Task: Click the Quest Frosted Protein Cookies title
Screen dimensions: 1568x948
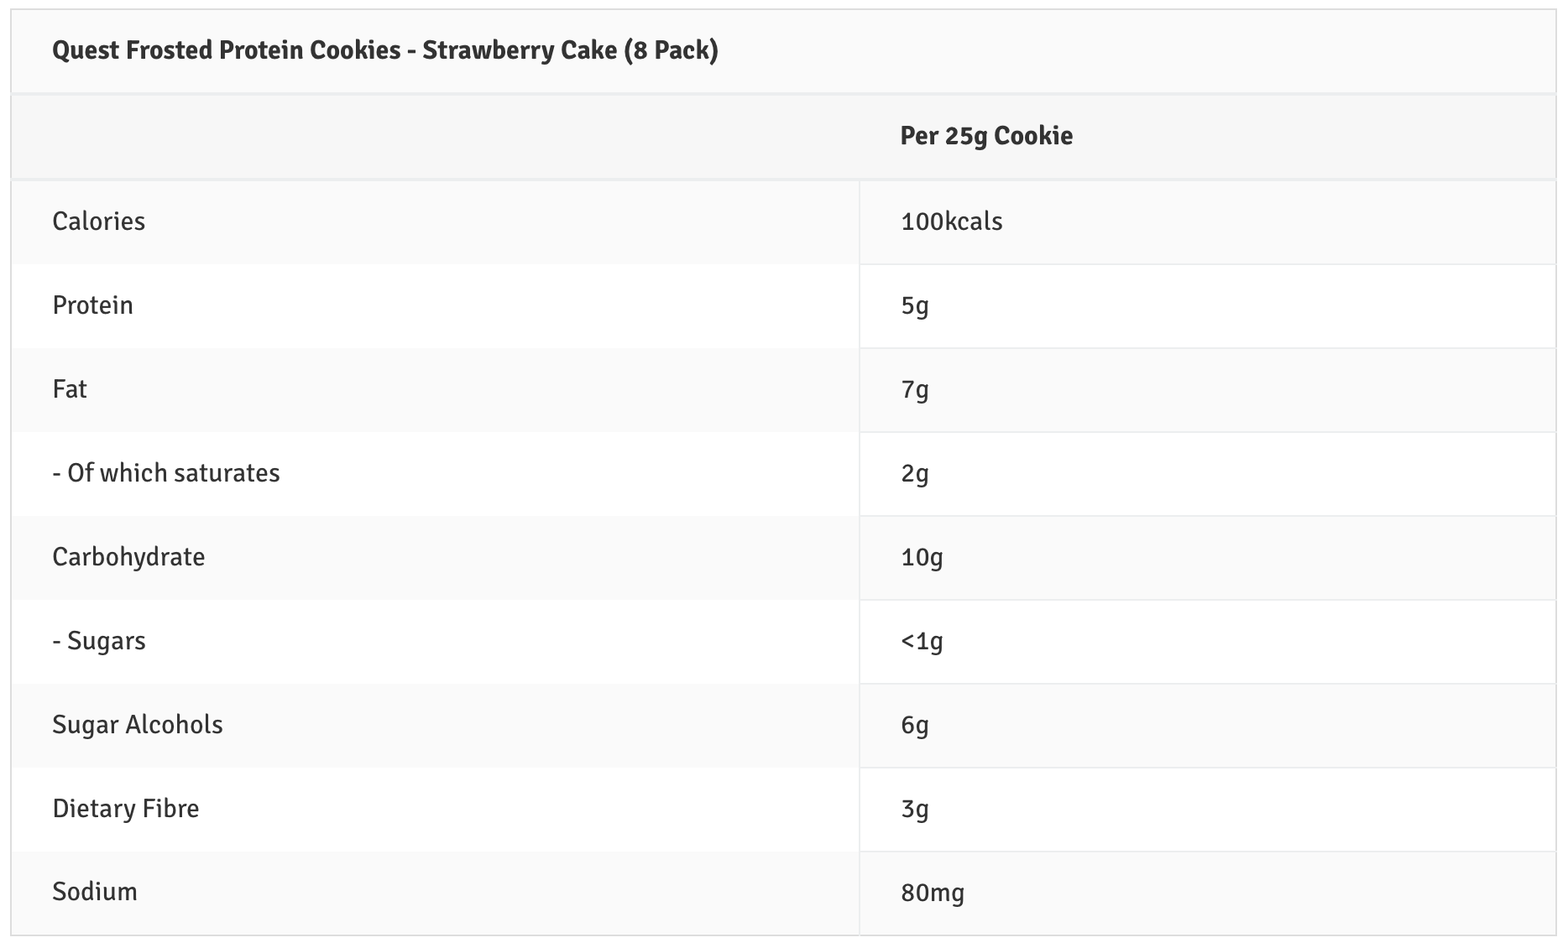Action: [385, 50]
